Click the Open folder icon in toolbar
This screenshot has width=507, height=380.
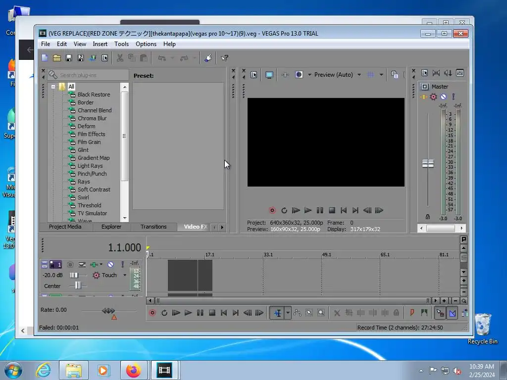pyautogui.click(x=57, y=58)
